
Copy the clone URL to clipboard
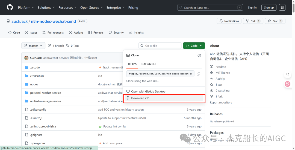point(199,74)
